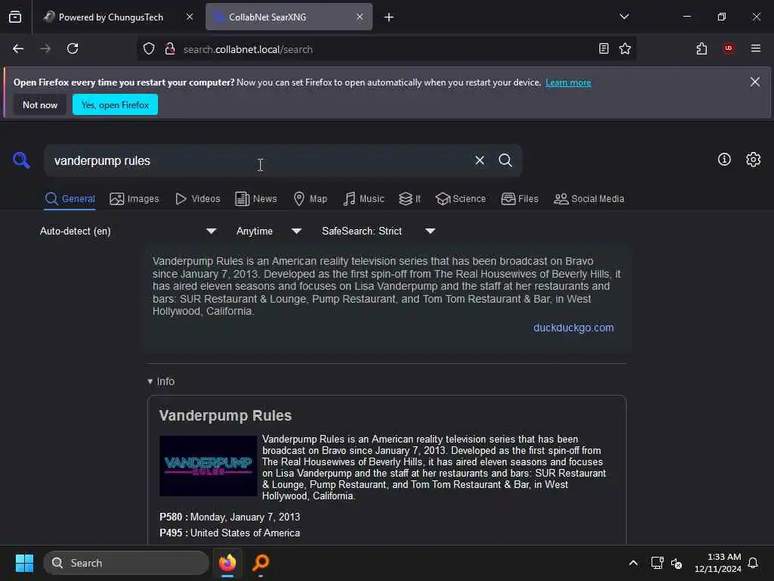Open Firefox View button
The image size is (774, 581).
[15, 17]
